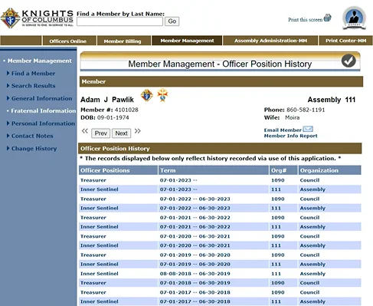Image resolution: width=373 pixels, height=306 pixels.
Task: Expand Contact Notes sidebar item
Action: 32,136
